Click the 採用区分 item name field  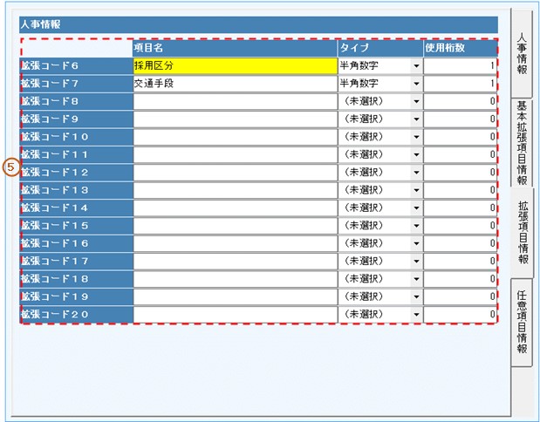coord(234,65)
